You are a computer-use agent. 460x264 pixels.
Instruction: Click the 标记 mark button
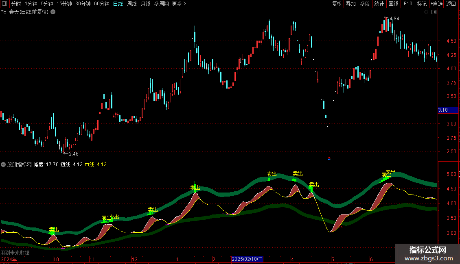(x=422, y=4)
